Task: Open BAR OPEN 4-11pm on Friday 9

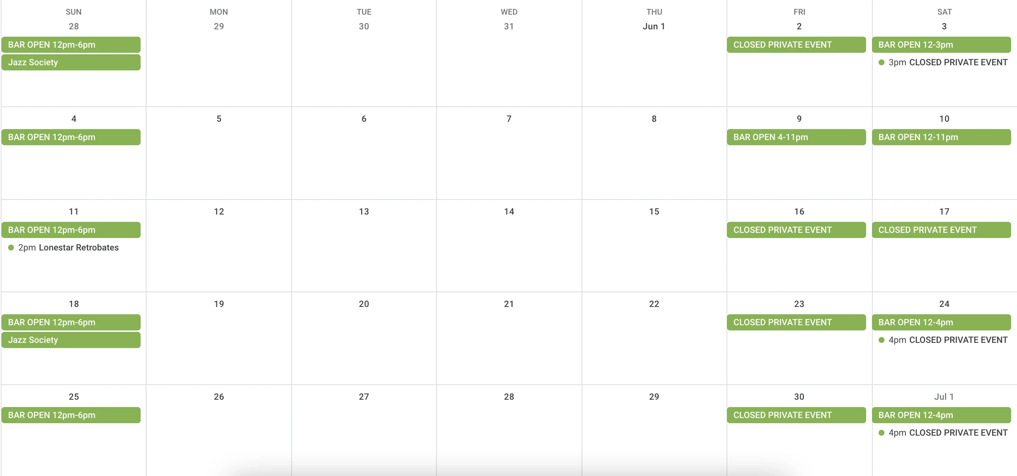Action: point(796,137)
